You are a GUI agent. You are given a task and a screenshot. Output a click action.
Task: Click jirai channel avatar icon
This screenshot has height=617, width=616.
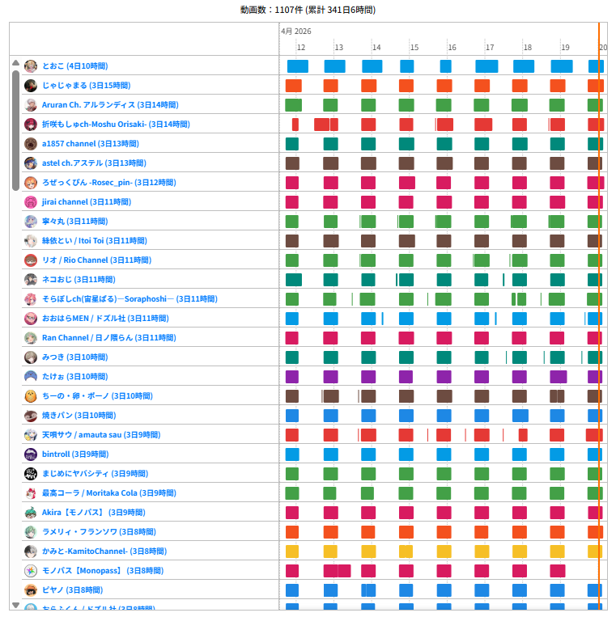(x=31, y=202)
